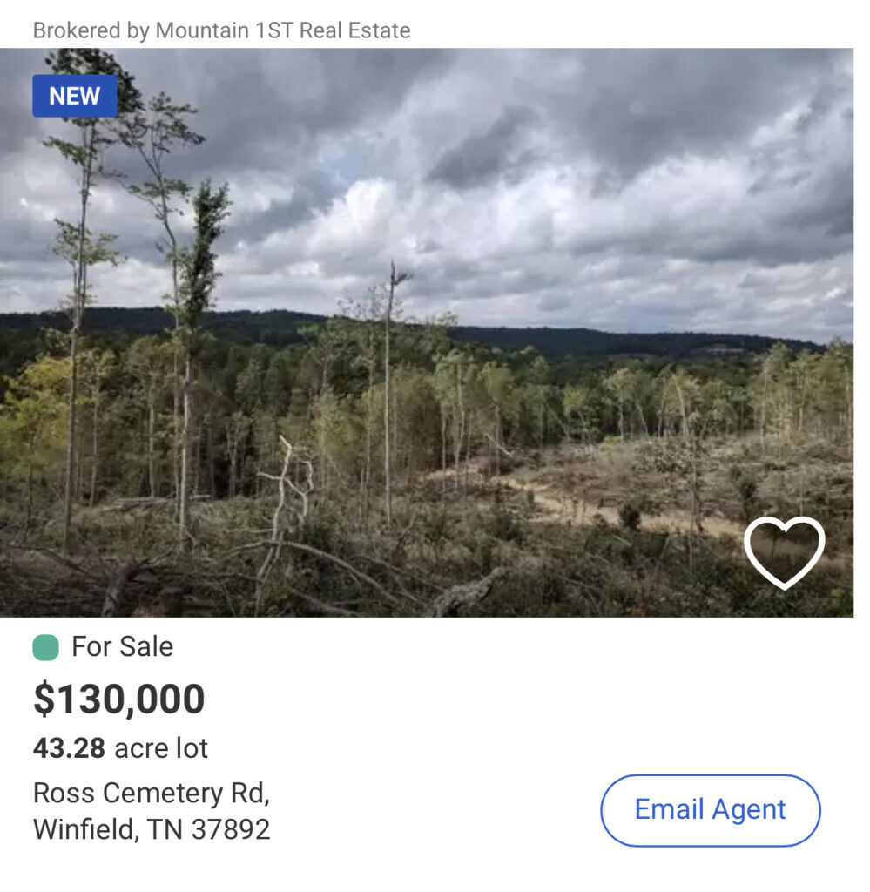Click the green For Sale status dot
870x892 pixels.
(45, 647)
